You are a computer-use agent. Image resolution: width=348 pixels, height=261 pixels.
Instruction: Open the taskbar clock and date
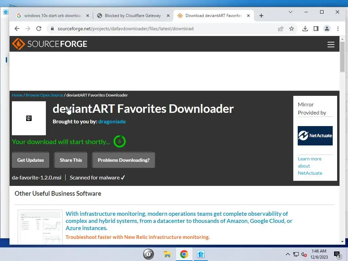319,254
